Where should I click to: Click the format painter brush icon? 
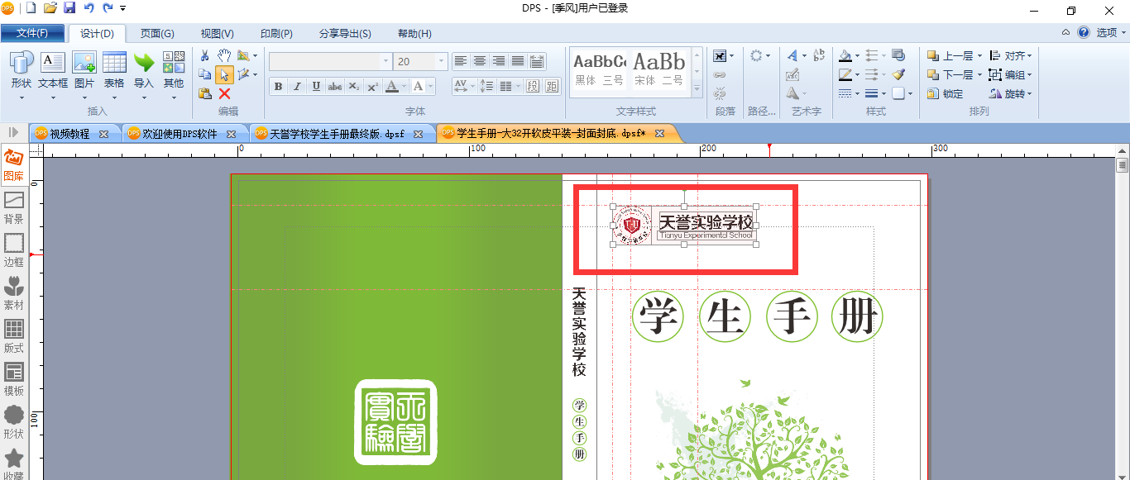(x=898, y=74)
